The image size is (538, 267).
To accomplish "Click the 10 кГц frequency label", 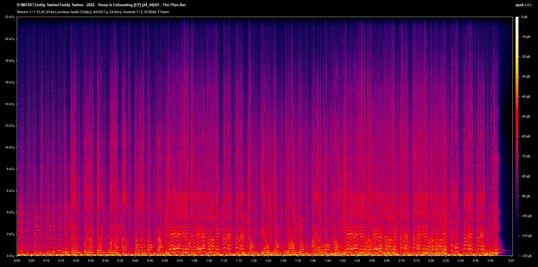I will (x=10, y=147).
